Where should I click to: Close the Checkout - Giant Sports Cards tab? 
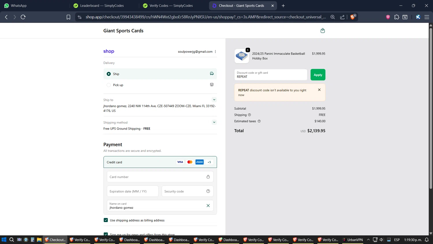pyautogui.click(x=273, y=5)
